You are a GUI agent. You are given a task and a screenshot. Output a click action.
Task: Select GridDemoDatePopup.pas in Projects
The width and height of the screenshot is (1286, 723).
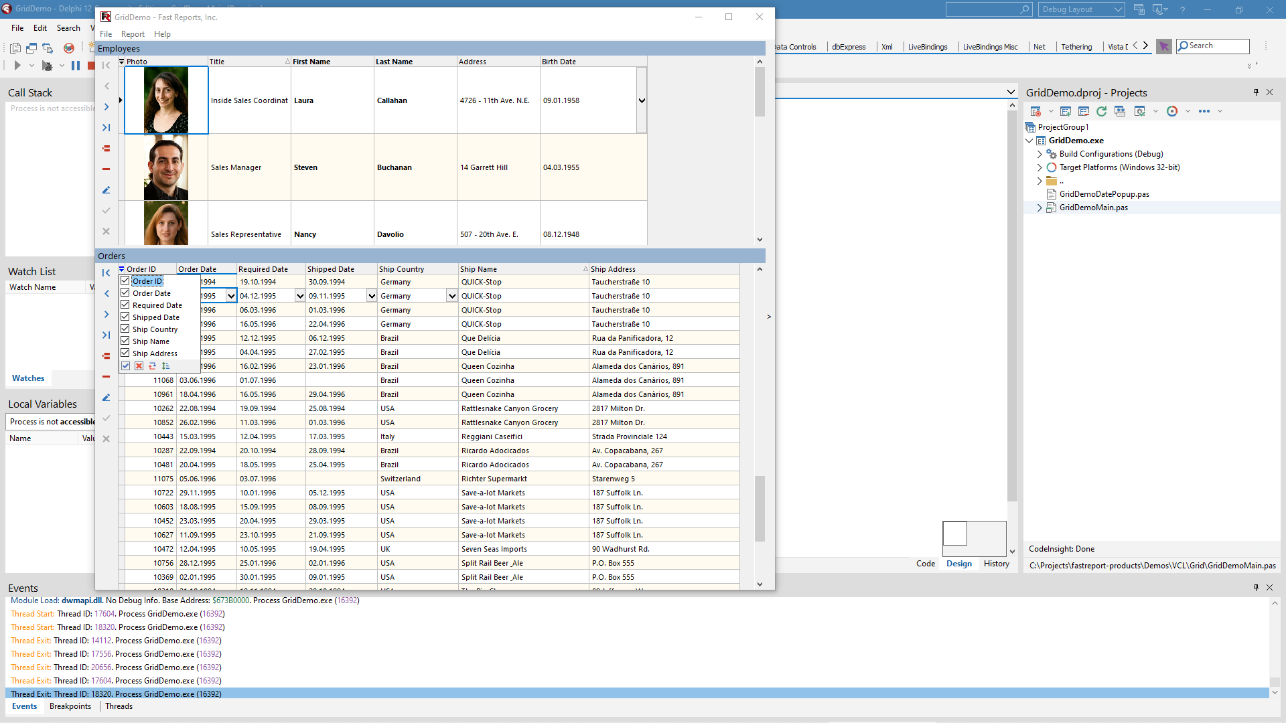1104,194
